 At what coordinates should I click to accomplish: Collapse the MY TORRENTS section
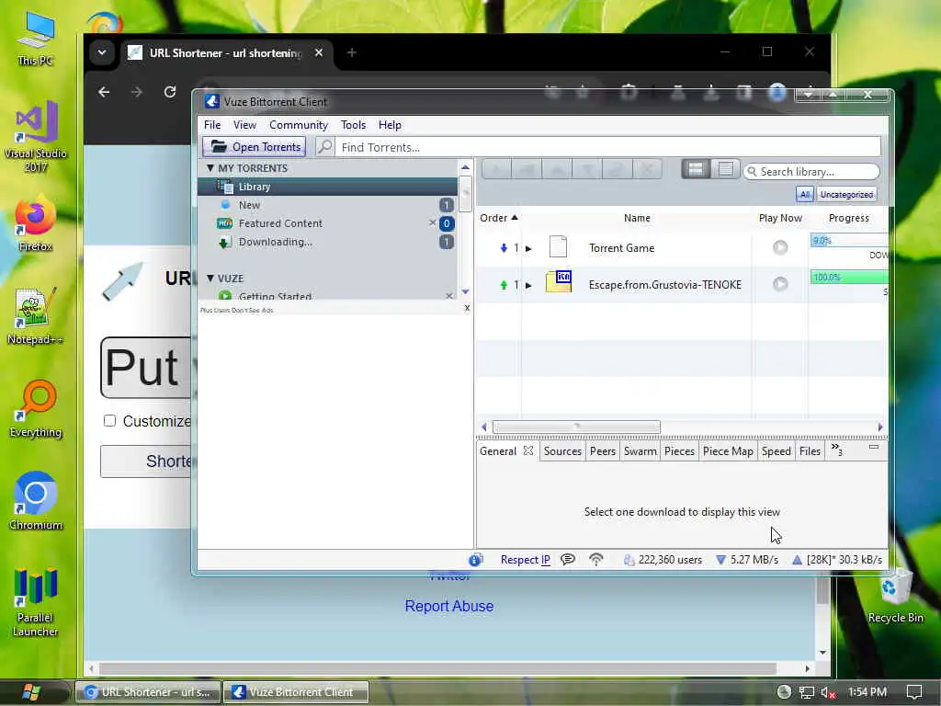point(210,168)
